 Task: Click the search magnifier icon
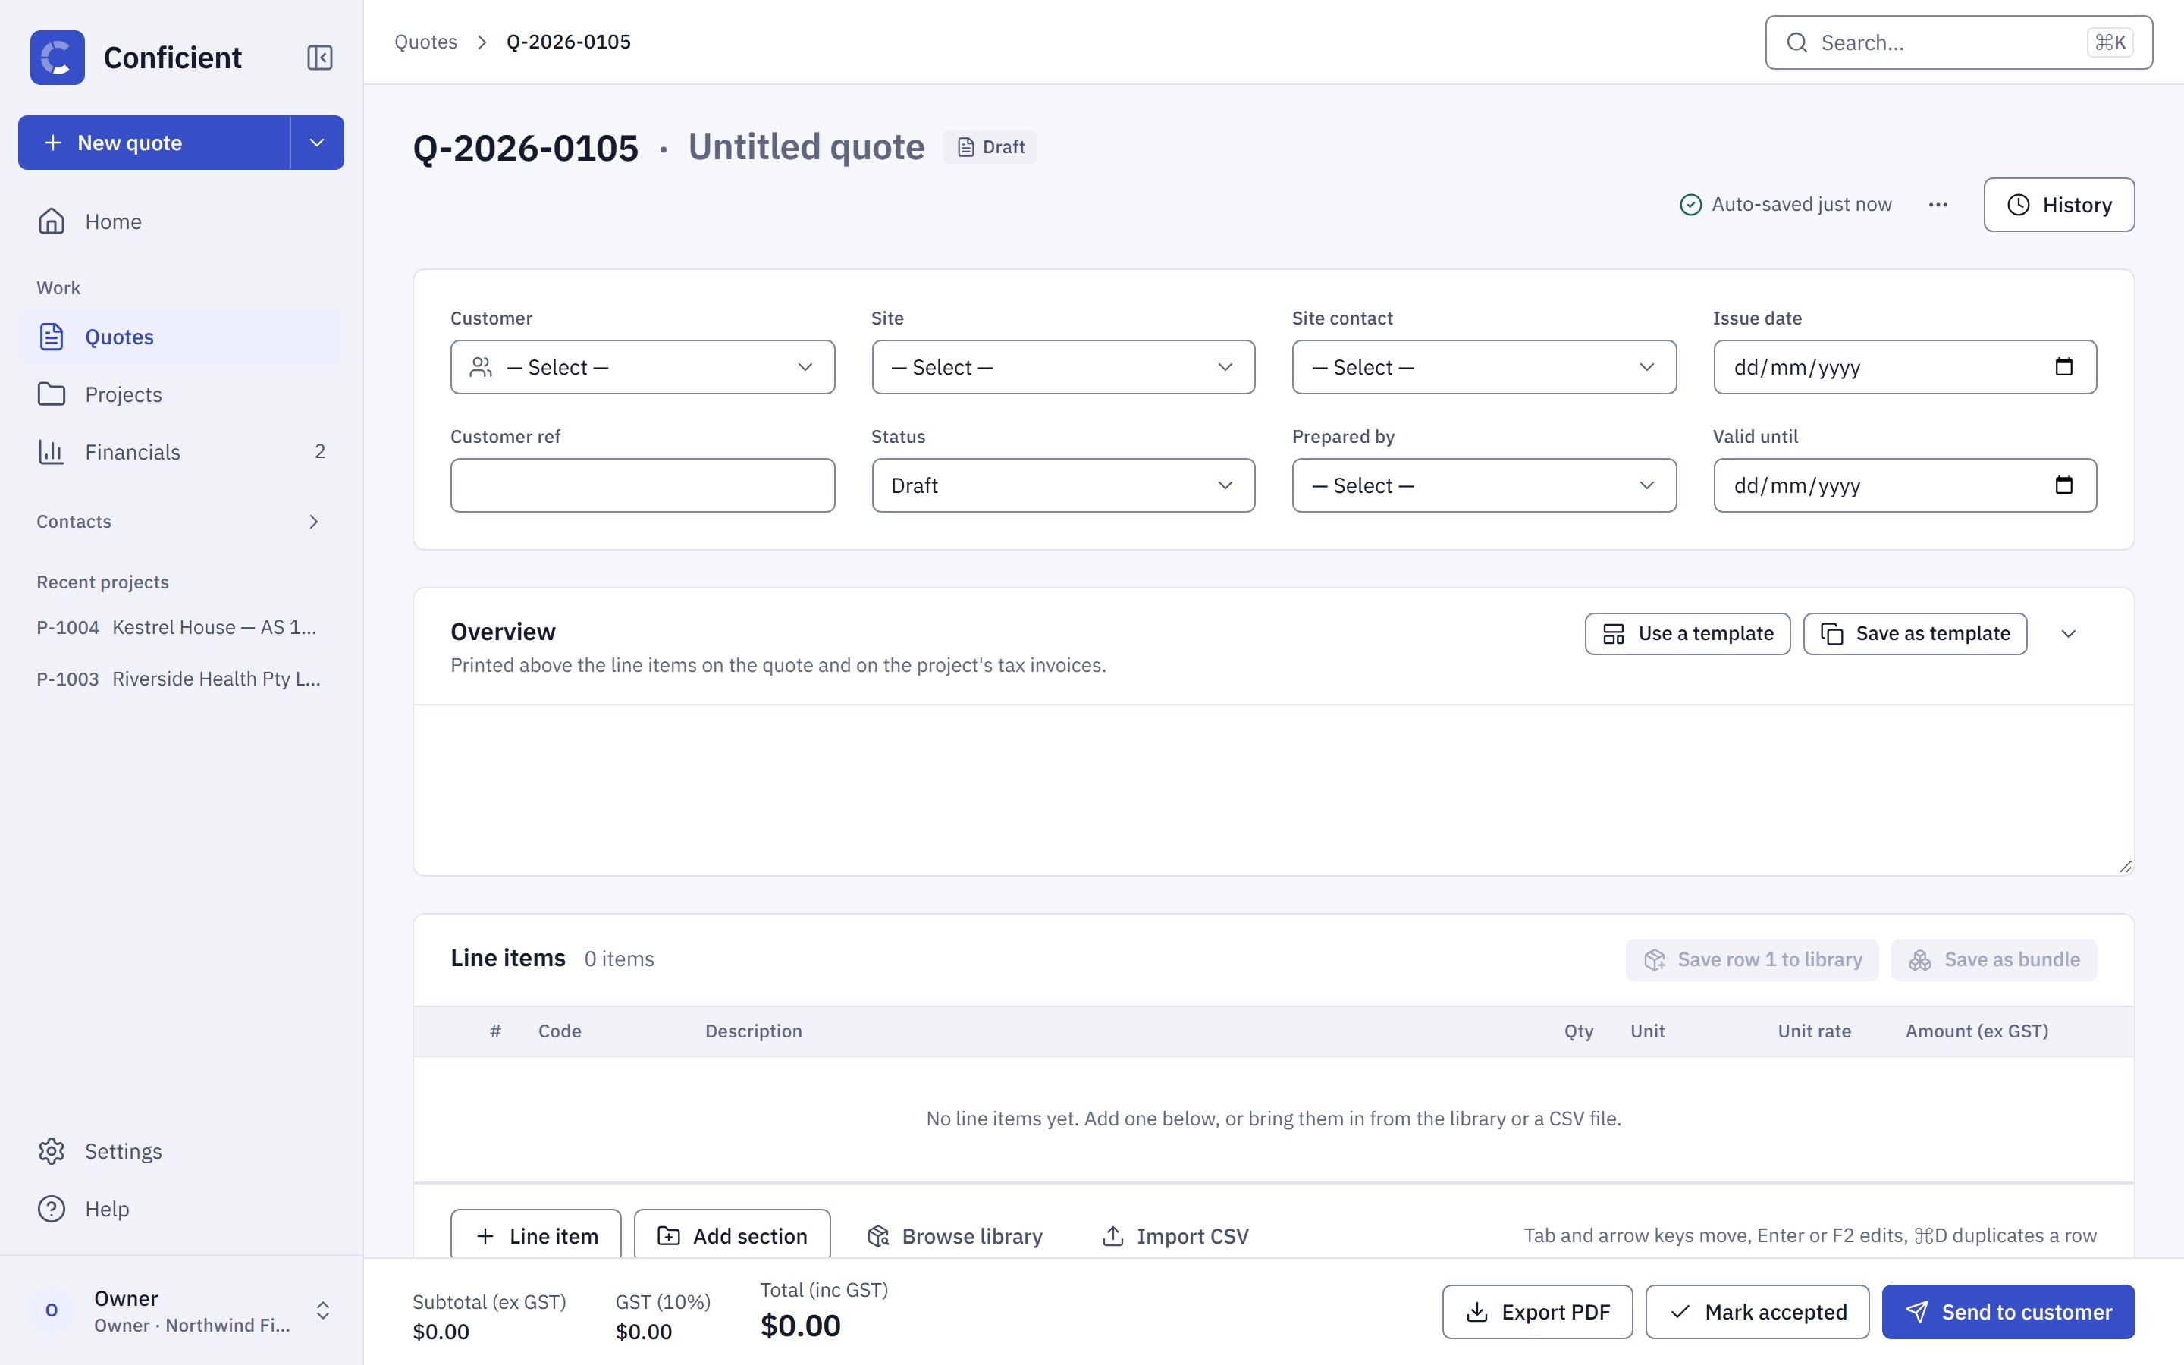point(1796,42)
